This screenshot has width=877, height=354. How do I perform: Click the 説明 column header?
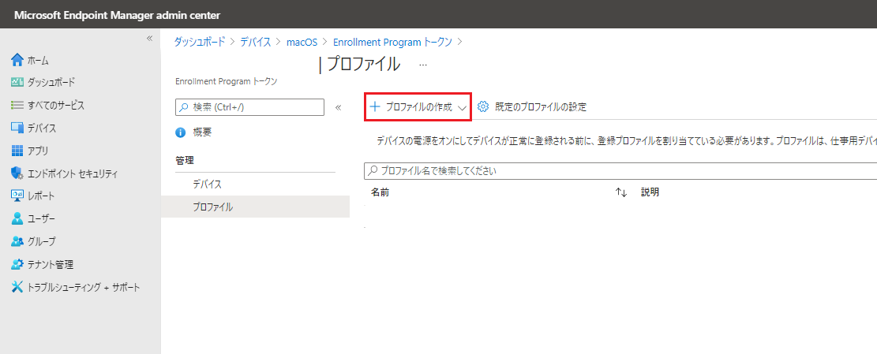pyautogui.click(x=650, y=192)
